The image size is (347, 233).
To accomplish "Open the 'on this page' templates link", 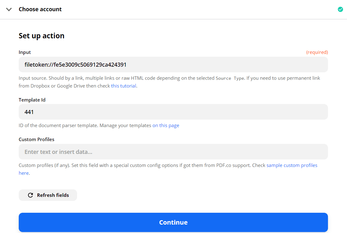I will 166,126.
